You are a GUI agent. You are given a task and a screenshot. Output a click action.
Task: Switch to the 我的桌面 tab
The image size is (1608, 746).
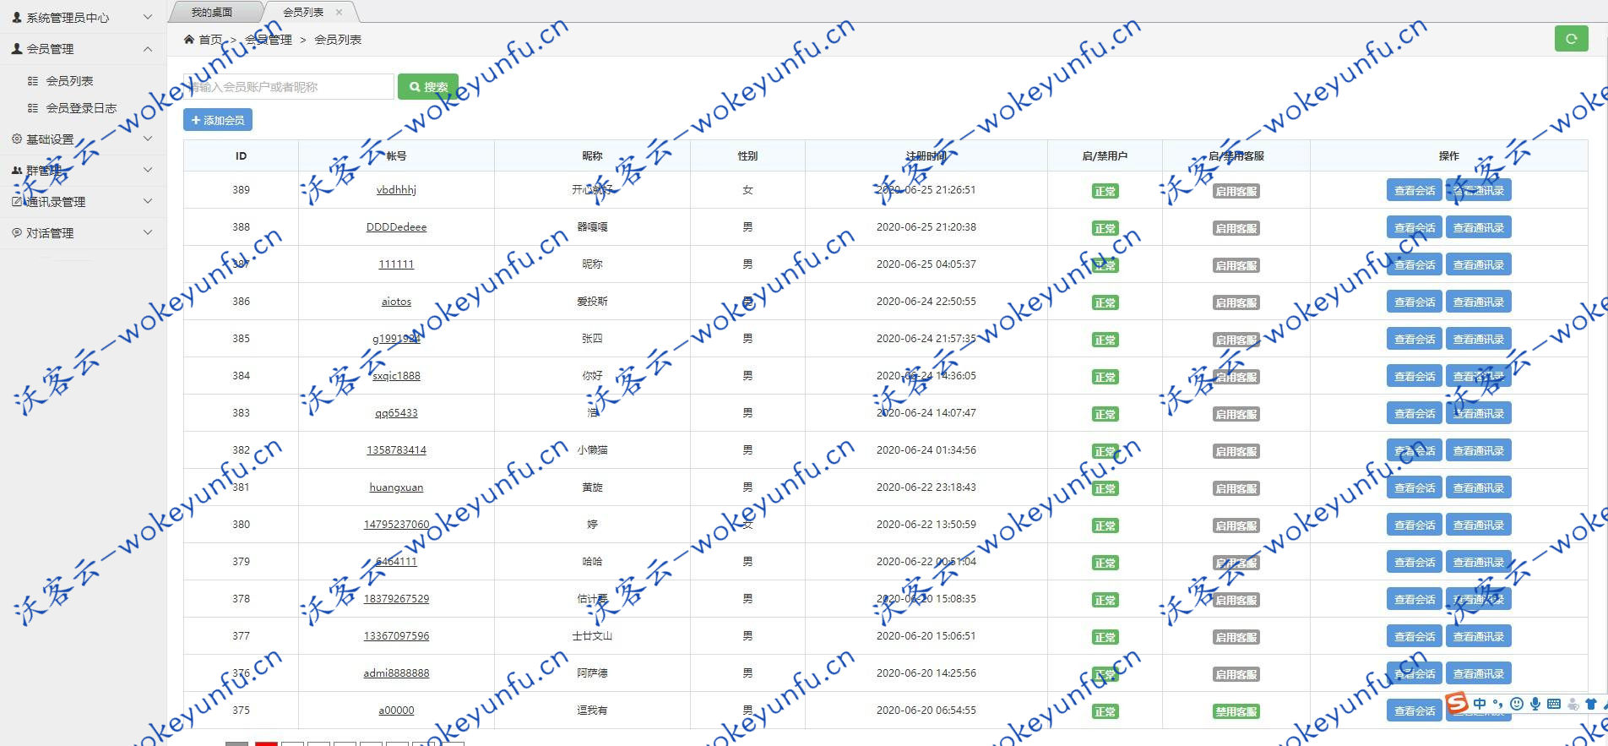tap(212, 12)
